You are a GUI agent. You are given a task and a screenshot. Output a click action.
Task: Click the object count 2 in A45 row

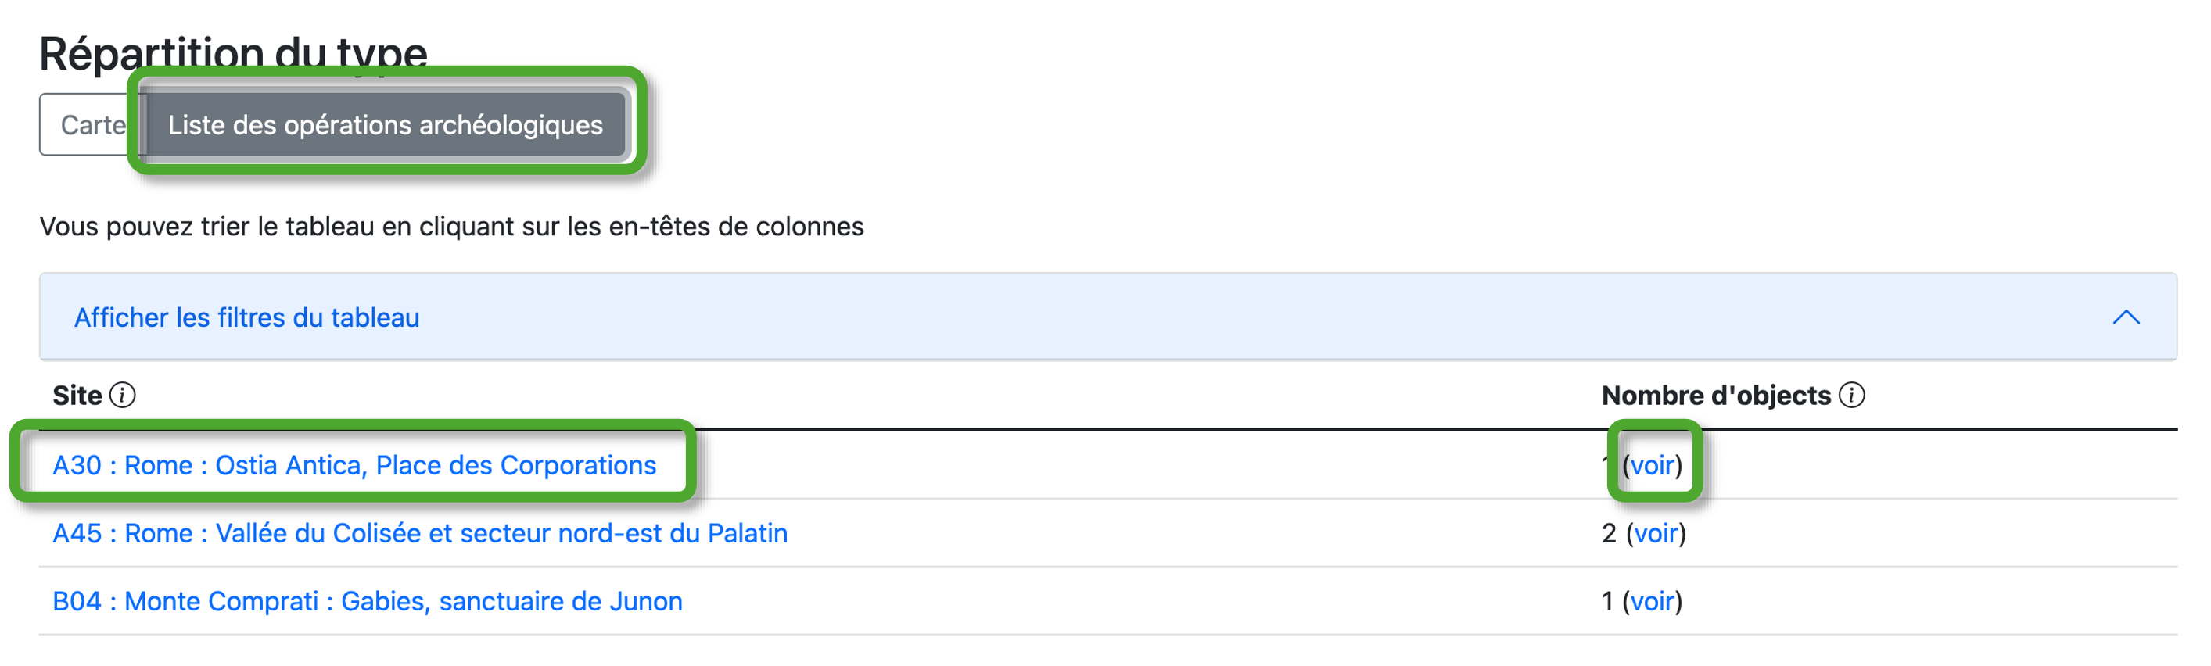[1609, 533]
